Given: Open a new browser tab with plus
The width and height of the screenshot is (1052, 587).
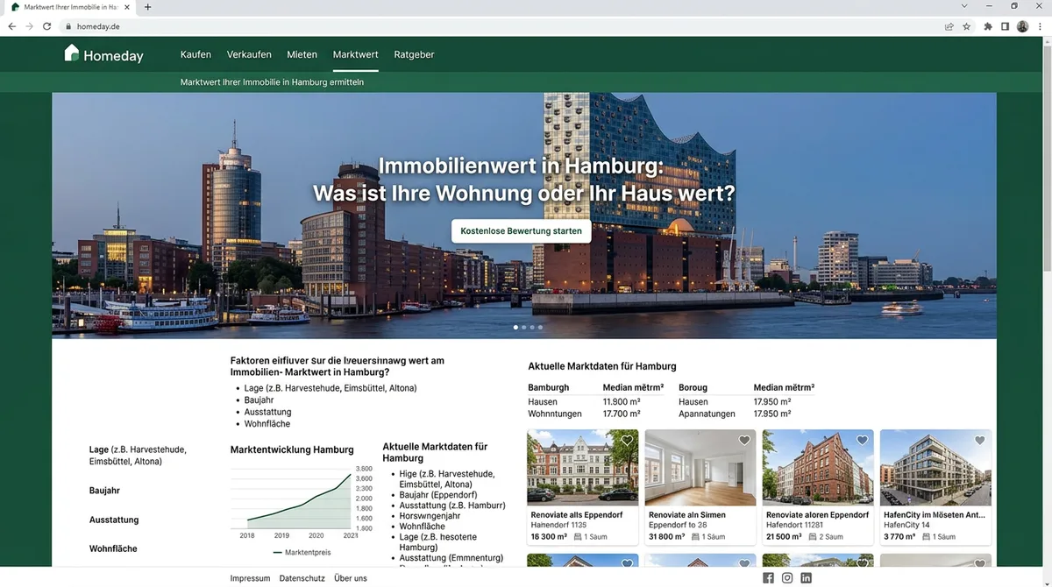Looking at the screenshot, I should pos(147,7).
